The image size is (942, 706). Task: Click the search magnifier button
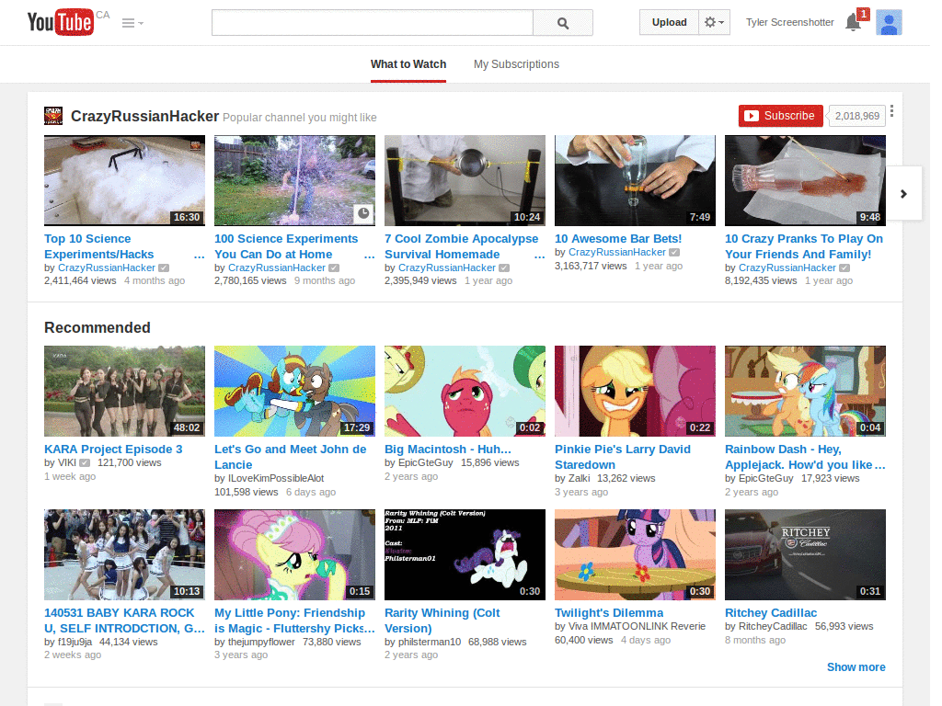point(562,23)
